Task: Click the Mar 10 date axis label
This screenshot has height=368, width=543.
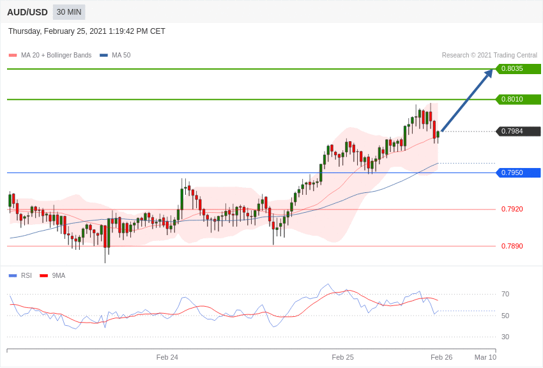Action: point(486,357)
